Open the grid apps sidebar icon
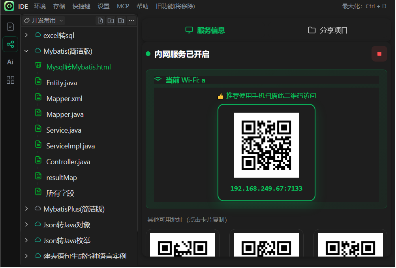The height and width of the screenshot is (268, 396). pos(10,80)
